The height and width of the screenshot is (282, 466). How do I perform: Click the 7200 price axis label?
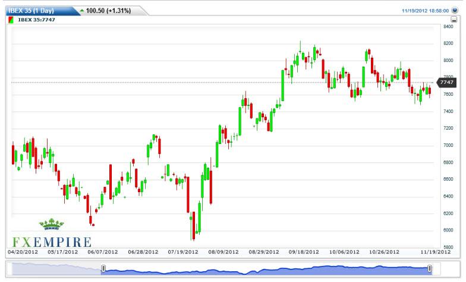point(448,129)
